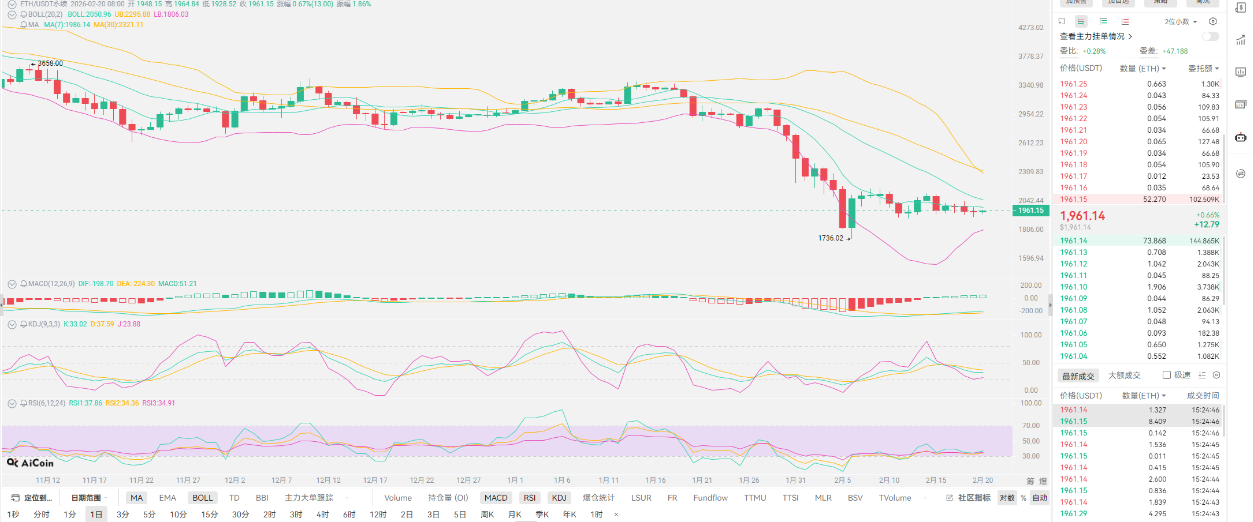Screen dimensions: 1254x522
Task: Open the recent trades settings hexagon icon
Action: (1216, 375)
